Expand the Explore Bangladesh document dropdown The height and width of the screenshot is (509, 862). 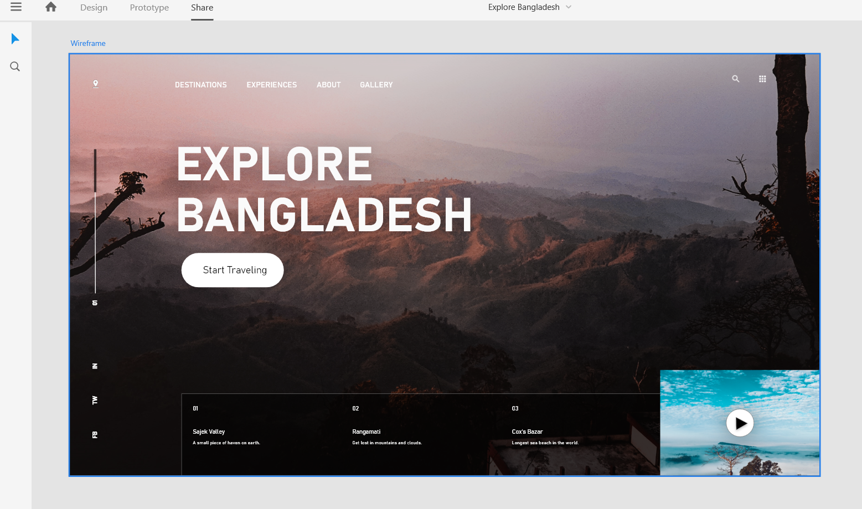(569, 7)
